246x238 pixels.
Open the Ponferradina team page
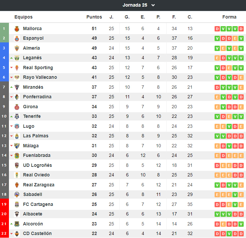37,97
